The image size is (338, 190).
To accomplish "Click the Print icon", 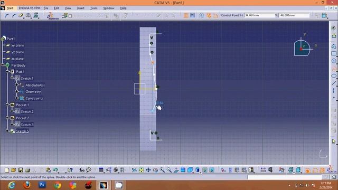I will click(x=27, y=170).
